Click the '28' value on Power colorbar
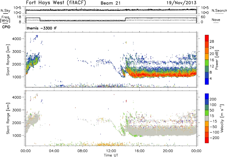This screenshot has width=227, height=157. point(212,41)
